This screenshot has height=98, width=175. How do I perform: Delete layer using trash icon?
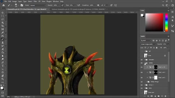165,96
